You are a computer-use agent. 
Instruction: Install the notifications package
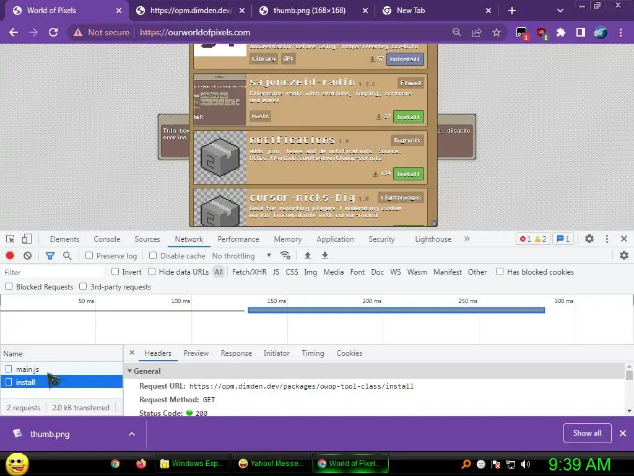409,174
